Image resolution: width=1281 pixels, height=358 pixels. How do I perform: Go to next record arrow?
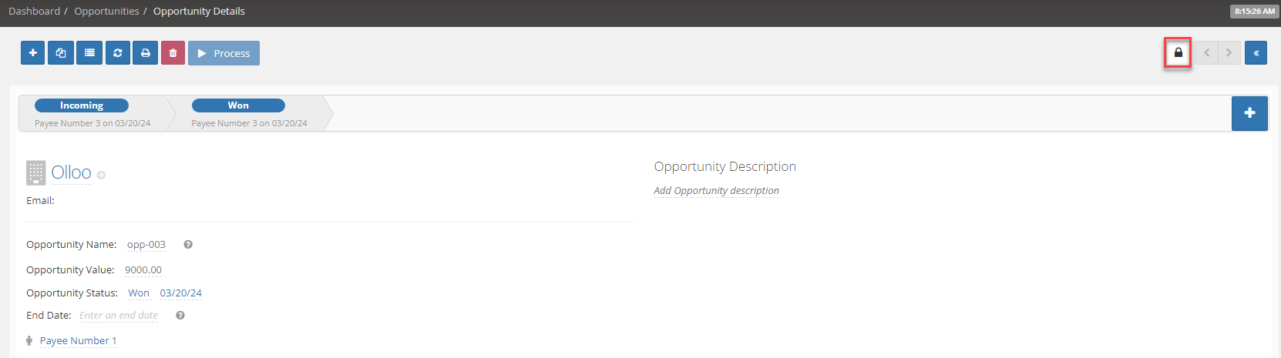point(1229,52)
